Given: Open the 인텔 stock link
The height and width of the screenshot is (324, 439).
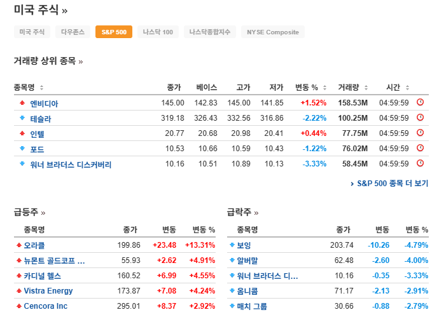Looking at the screenshot, I should [x=38, y=134].
